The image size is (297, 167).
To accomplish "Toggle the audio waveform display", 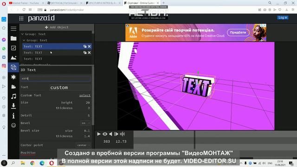I will pyautogui.click(x=123, y=134).
